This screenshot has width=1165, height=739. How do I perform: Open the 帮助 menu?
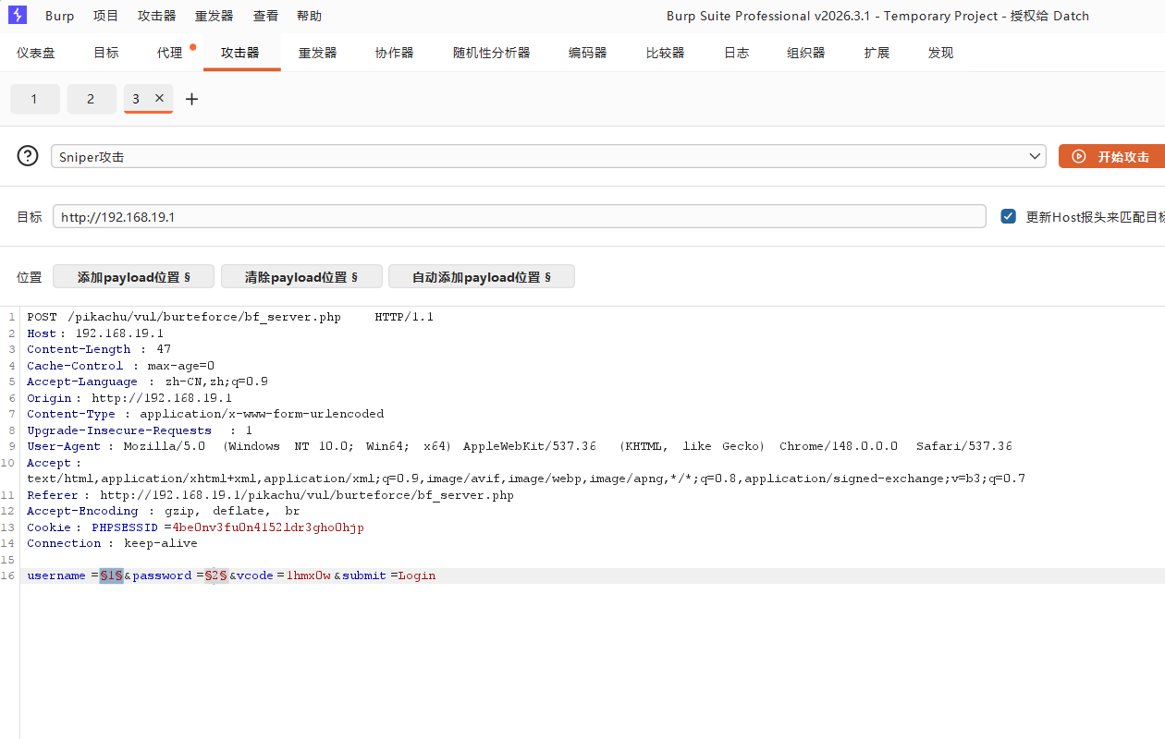(310, 16)
